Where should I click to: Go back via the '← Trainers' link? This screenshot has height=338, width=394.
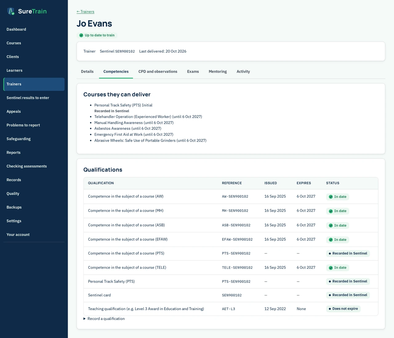[x=86, y=12]
